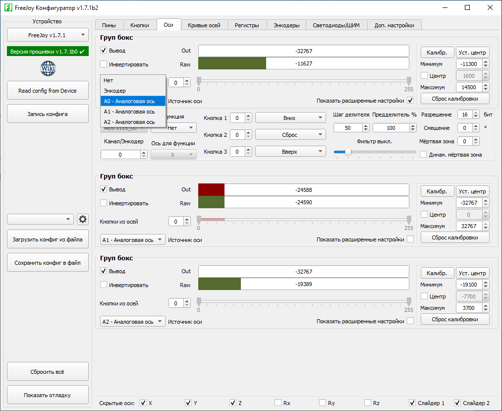Open the FreeJoy v1.7.1 device dropdown
This screenshot has height=411, width=502.
coord(48,35)
